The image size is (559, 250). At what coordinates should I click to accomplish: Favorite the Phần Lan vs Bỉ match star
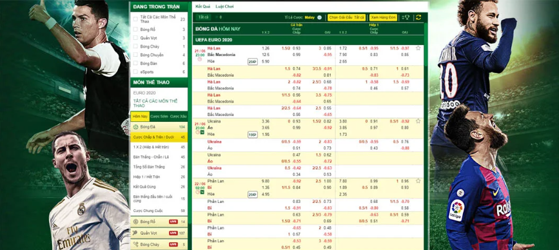coord(418,181)
